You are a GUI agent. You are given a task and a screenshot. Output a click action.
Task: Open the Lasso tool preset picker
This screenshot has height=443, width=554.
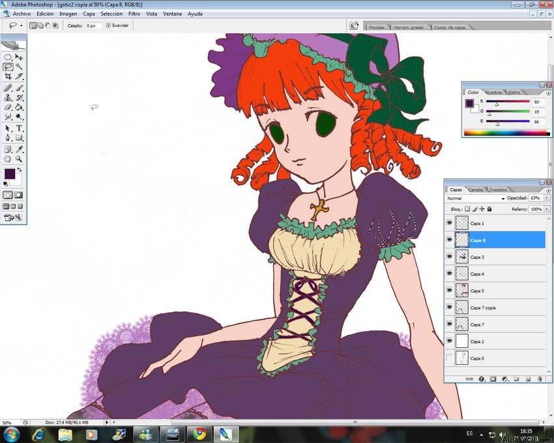(x=22, y=26)
